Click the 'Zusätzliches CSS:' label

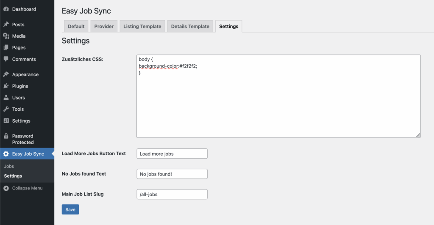click(x=83, y=59)
